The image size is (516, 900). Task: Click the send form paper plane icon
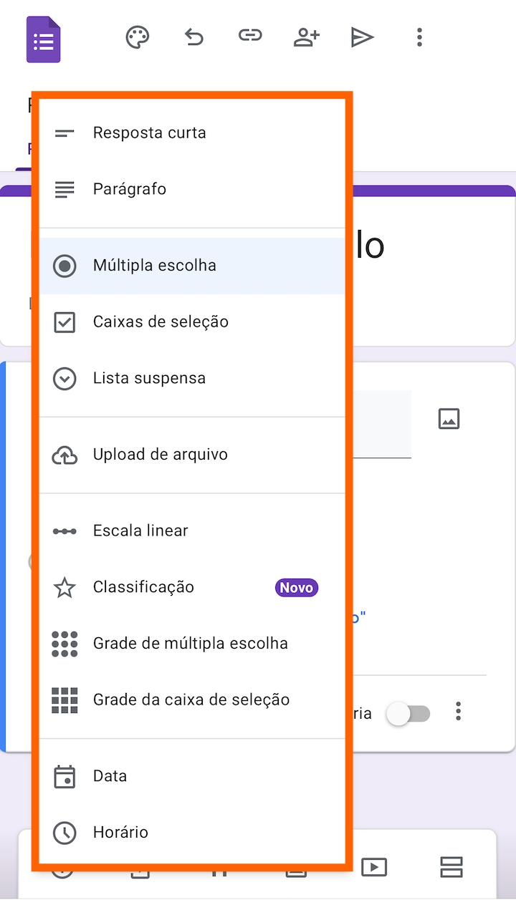click(363, 37)
